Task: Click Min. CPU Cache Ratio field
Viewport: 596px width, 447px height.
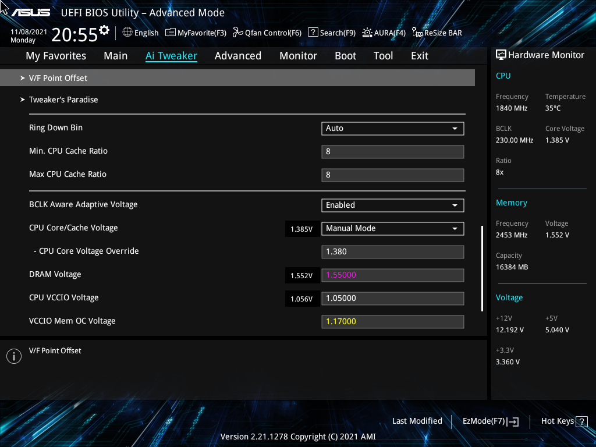Action: click(393, 152)
